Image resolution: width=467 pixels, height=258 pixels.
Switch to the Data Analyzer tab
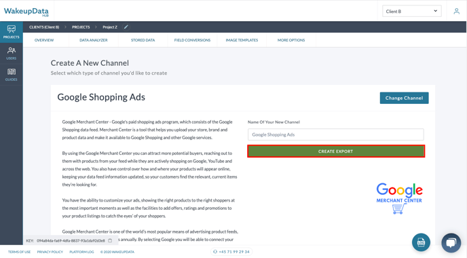[x=94, y=40]
